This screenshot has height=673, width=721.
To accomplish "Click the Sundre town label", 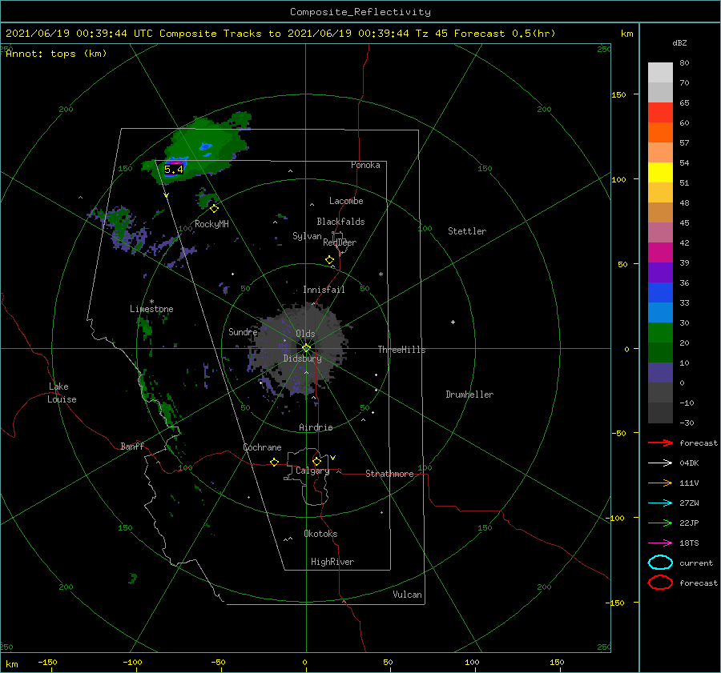I will 243,331.
